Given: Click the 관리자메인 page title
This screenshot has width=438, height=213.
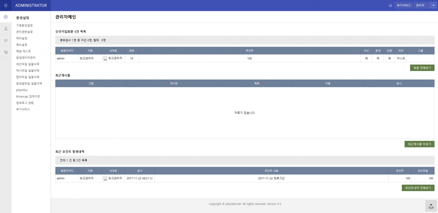Looking at the screenshot, I should (x=66, y=17).
